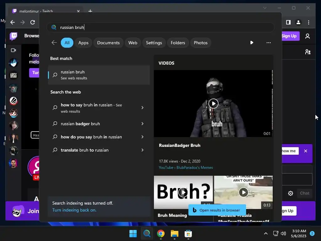Open bottom channel avatar in Twitch sidebar
Viewport: 321px width, 241px height.
click(13, 163)
